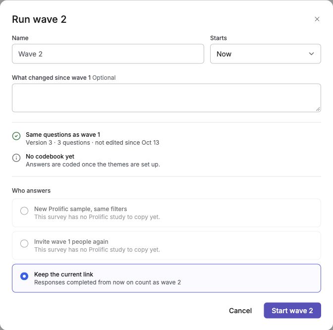
Task: Close the Run wave 2 dialog
Action: pyautogui.click(x=317, y=19)
